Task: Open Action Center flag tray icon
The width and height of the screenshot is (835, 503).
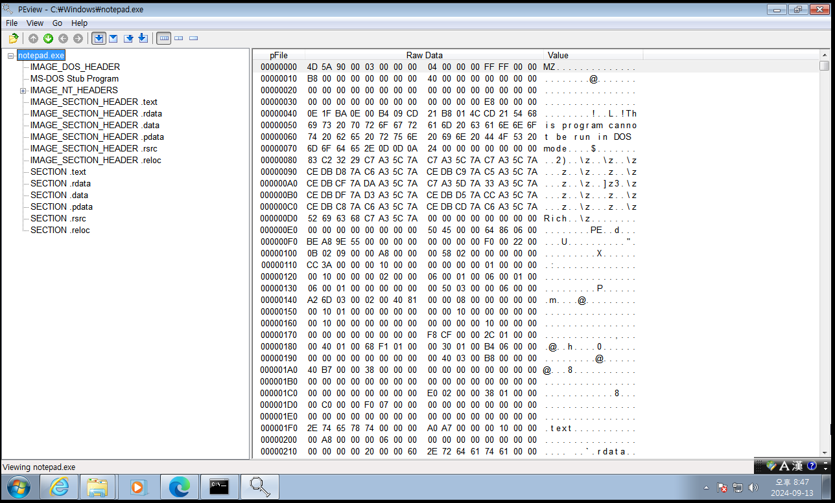Action: click(722, 487)
